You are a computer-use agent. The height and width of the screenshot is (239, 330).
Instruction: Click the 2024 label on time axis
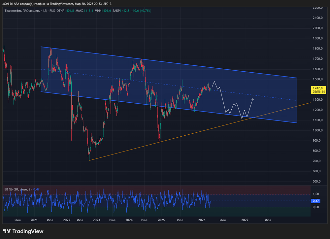tap(129, 220)
